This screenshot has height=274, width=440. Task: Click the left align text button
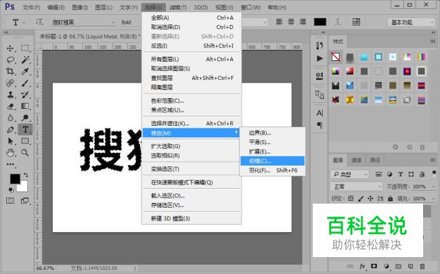(279, 22)
